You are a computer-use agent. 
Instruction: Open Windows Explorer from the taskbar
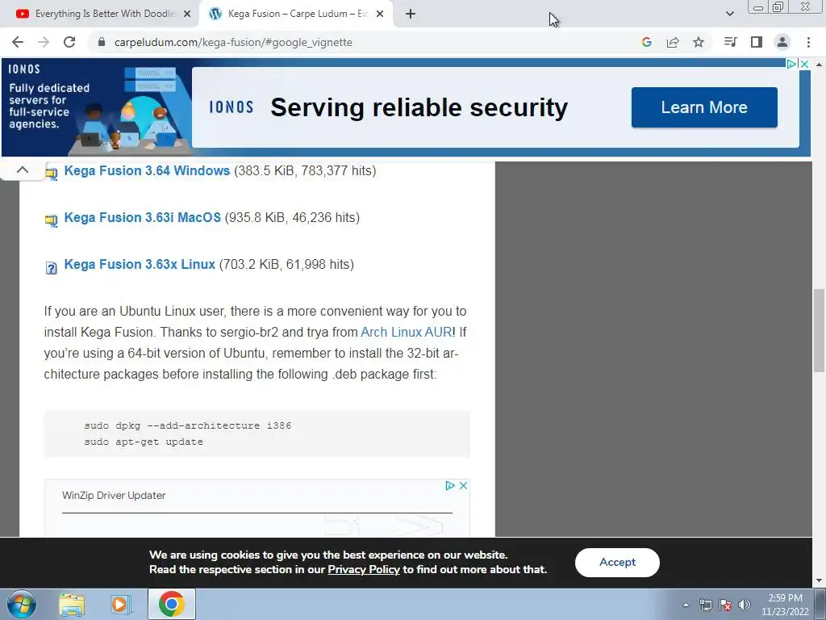click(72, 605)
